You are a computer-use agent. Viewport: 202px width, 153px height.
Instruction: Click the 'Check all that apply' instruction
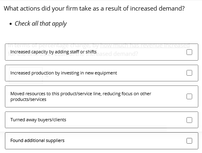(41, 24)
